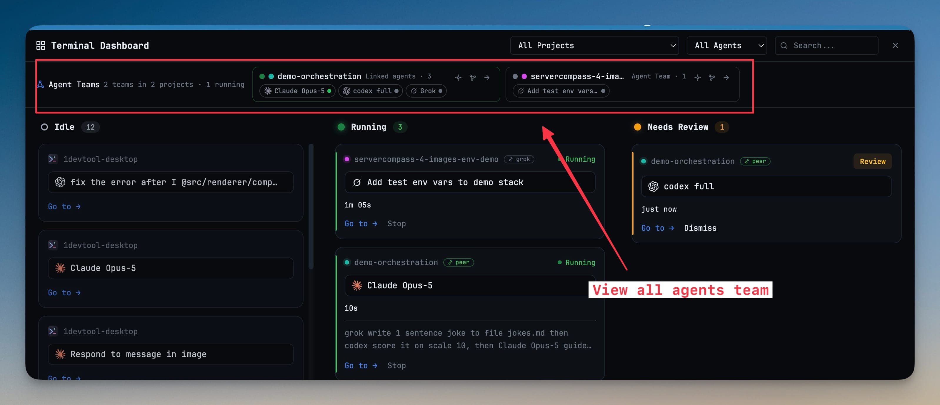Click the graph icon on servercompass-4-ima team
The width and height of the screenshot is (940, 405).
tap(711, 78)
